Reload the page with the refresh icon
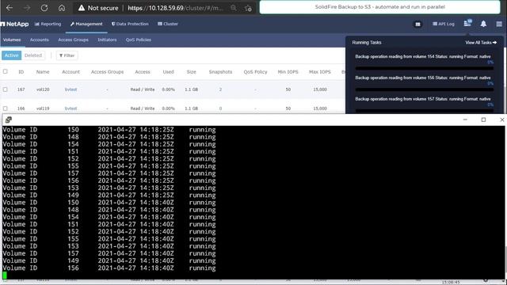507x285 pixels. 44,8
